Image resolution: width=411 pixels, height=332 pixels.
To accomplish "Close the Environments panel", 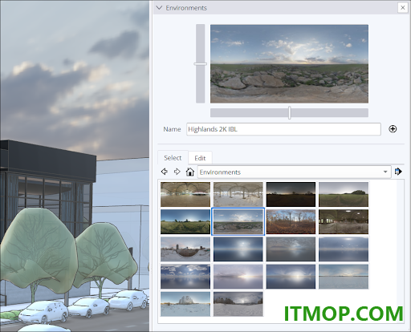I will (x=403, y=8).
